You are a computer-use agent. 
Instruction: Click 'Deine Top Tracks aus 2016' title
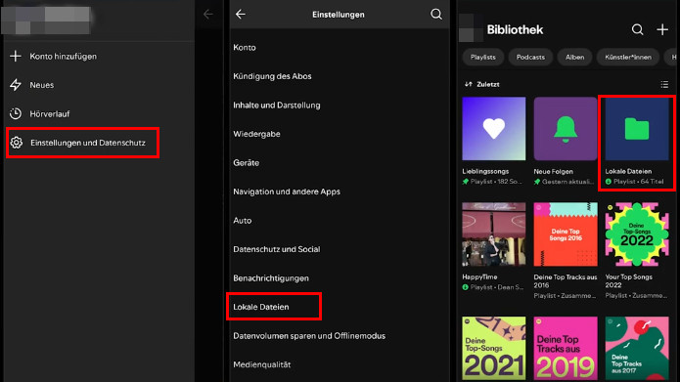pyautogui.click(x=566, y=281)
